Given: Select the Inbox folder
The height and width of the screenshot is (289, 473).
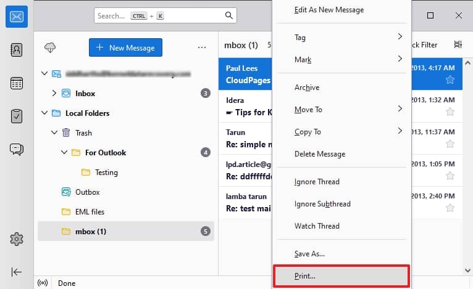Looking at the screenshot, I should tap(126, 93).
